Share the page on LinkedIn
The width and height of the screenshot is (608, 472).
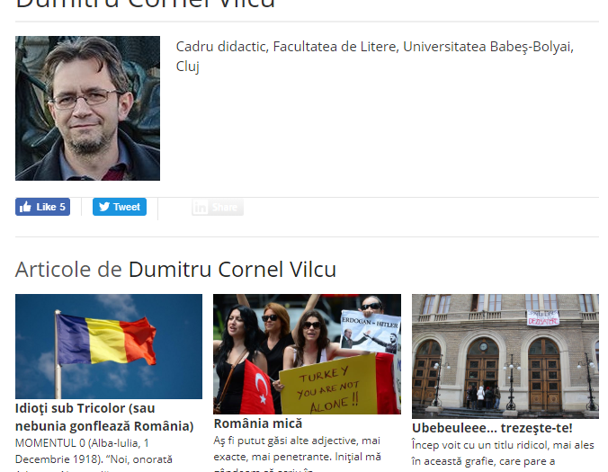[218, 208]
